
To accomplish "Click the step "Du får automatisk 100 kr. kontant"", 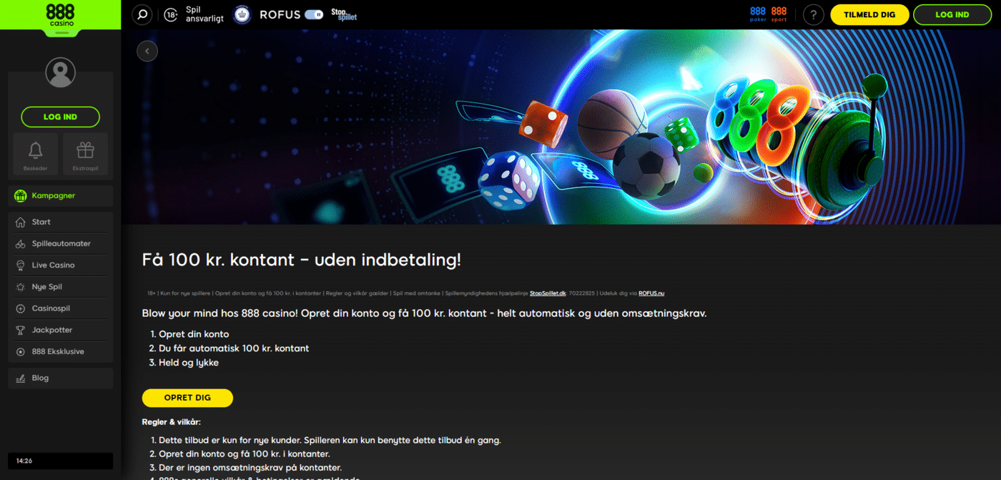I will [x=234, y=348].
